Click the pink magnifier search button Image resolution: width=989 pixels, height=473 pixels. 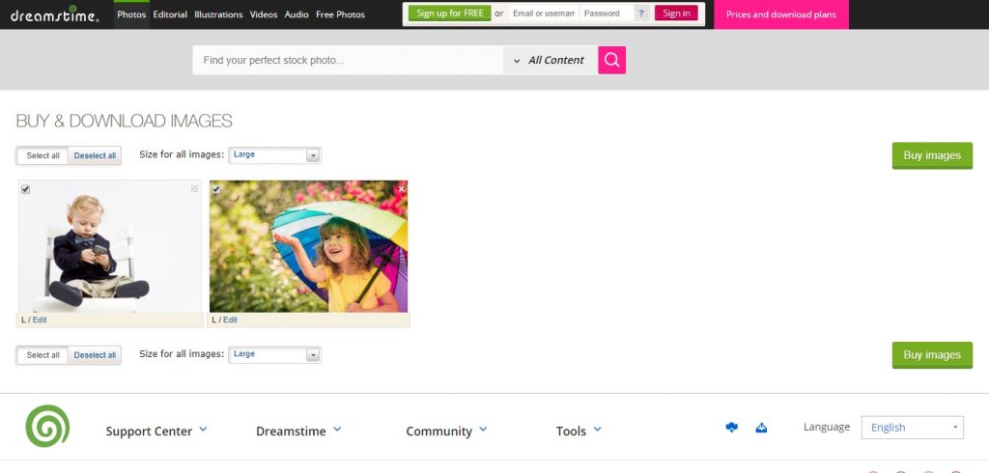click(x=611, y=60)
